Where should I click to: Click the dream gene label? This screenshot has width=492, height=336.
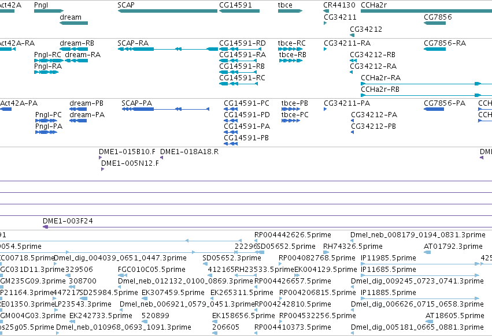[x=71, y=17]
